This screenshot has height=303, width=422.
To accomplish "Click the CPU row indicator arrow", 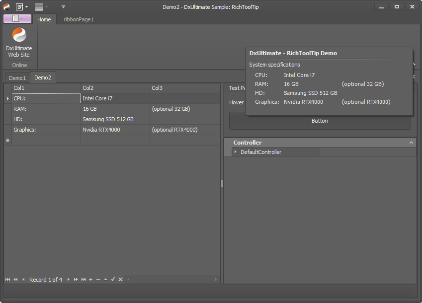I will [8, 98].
